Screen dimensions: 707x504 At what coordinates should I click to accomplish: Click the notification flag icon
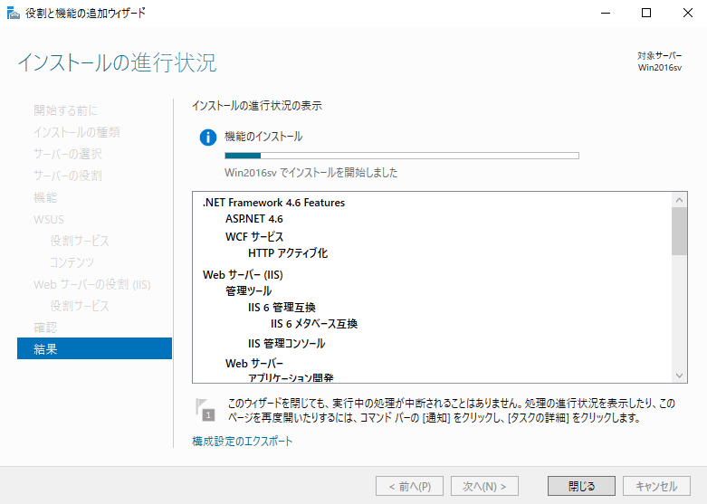click(x=205, y=409)
